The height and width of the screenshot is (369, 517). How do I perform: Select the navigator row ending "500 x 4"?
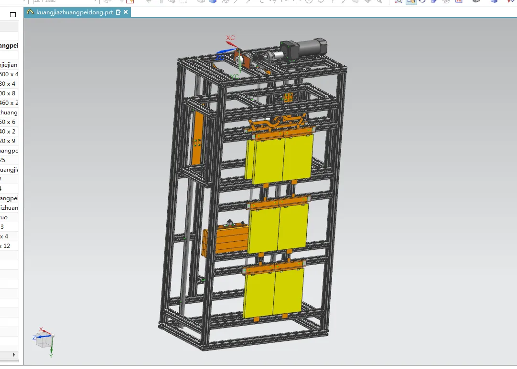(x=9, y=74)
